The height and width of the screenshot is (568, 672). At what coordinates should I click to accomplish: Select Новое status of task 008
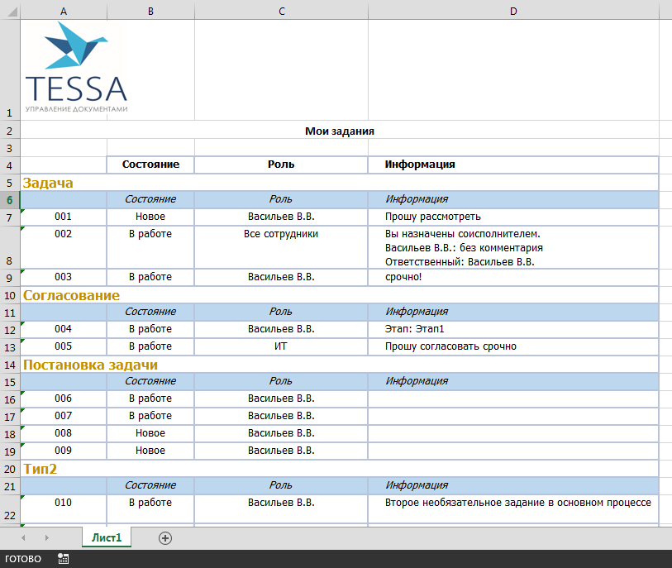pyautogui.click(x=150, y=433)
